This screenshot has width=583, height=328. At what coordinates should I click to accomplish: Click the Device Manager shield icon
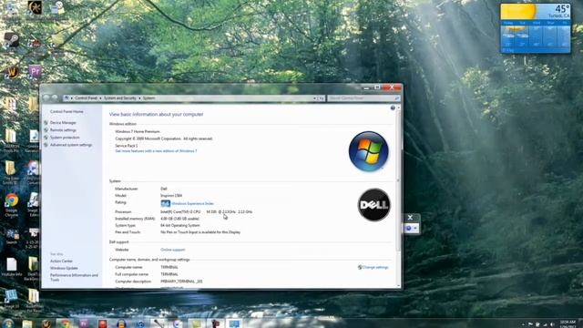(46, 123)
